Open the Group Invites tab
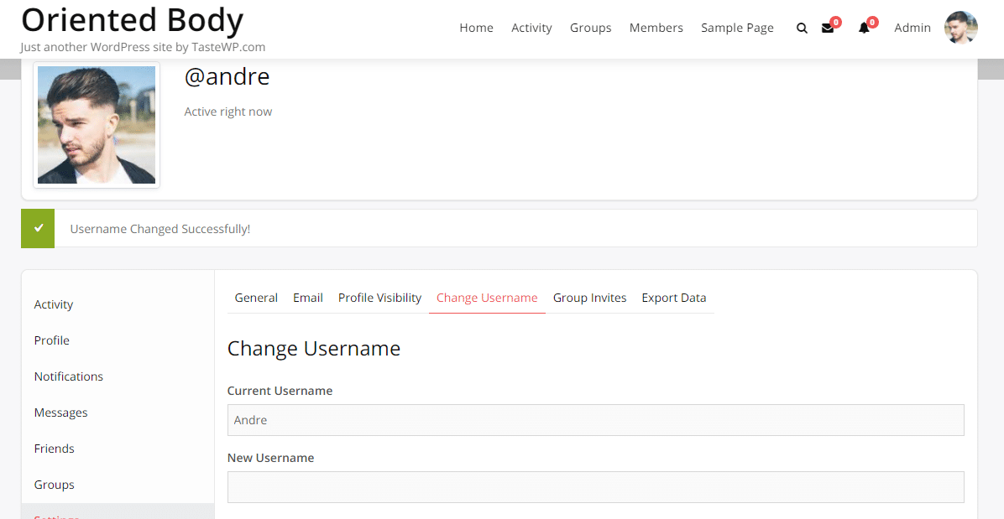This screenshot has height=519, width=1004. click(x=589, y=298)
